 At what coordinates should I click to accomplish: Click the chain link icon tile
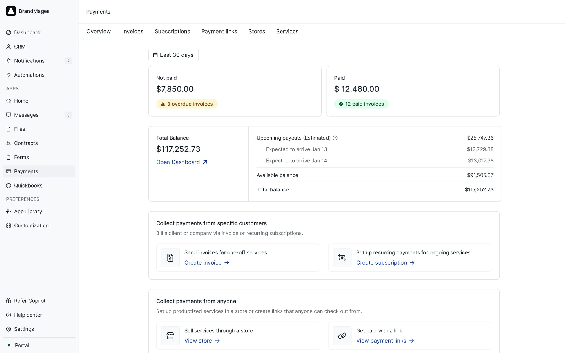342,335
